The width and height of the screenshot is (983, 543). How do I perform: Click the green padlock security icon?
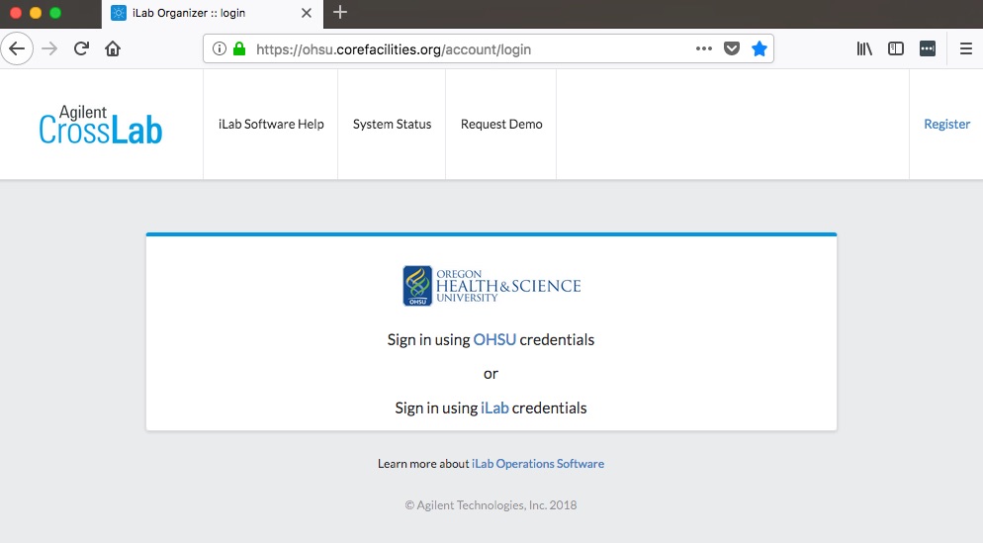(x=239, y=48)
